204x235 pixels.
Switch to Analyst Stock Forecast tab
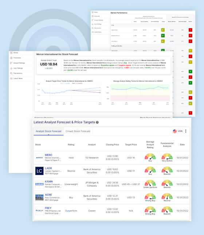coord(48,131)
